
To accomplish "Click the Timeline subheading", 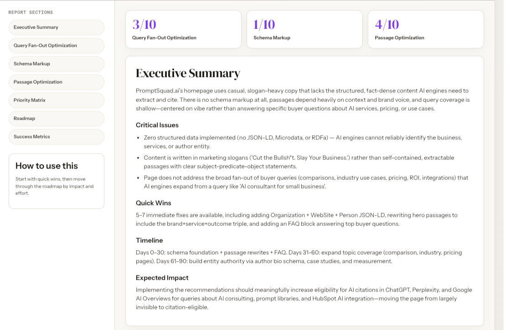I will coord(149,240).
